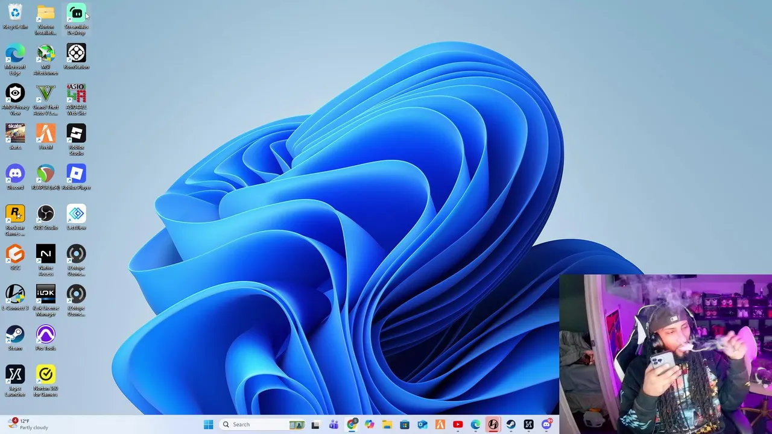Select the Roblox Studio desktop shortcut

pos(76,140)
